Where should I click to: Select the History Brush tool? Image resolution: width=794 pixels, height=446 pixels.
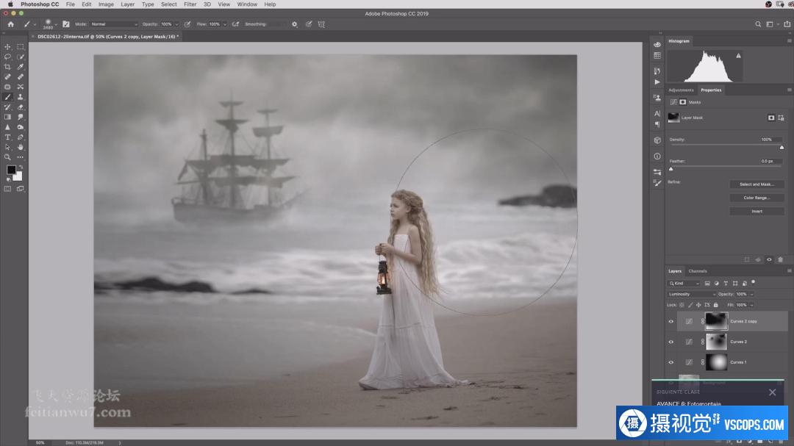point(7,107)
